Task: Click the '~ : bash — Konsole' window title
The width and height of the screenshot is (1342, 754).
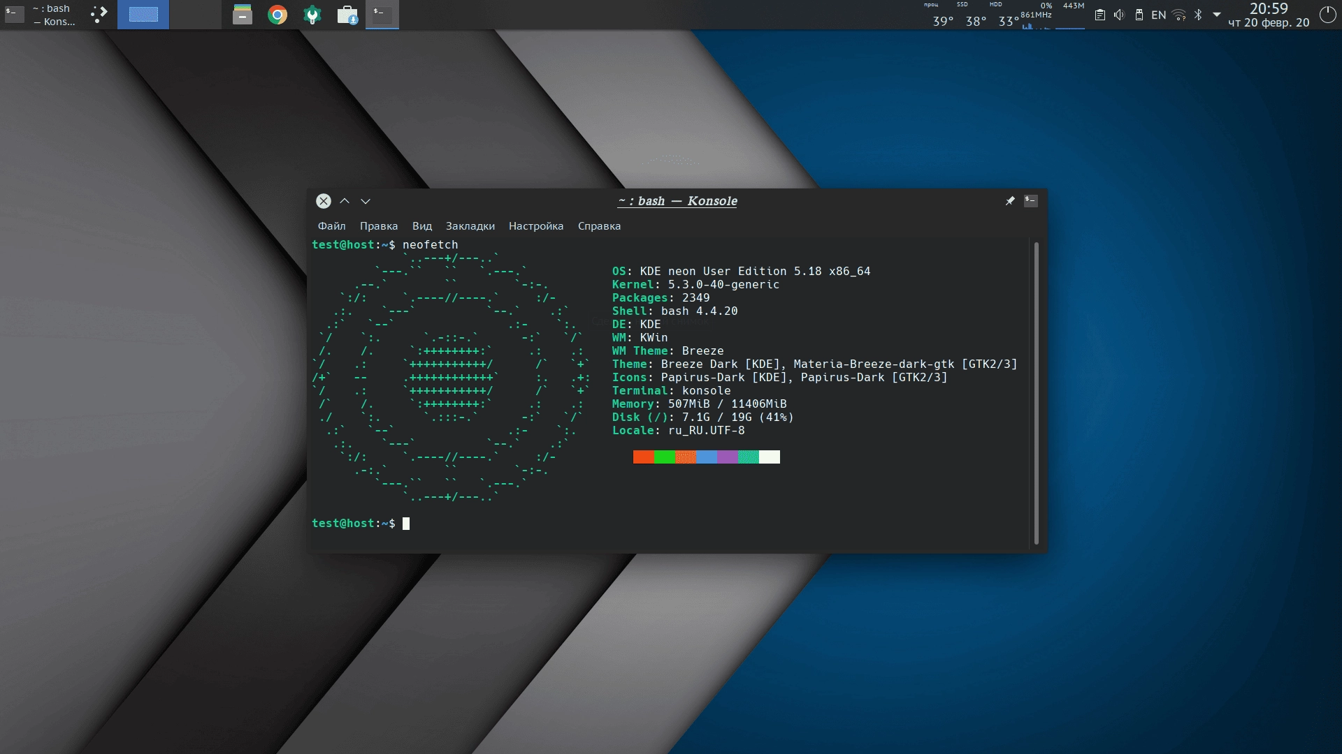Action: pos(677,201)
